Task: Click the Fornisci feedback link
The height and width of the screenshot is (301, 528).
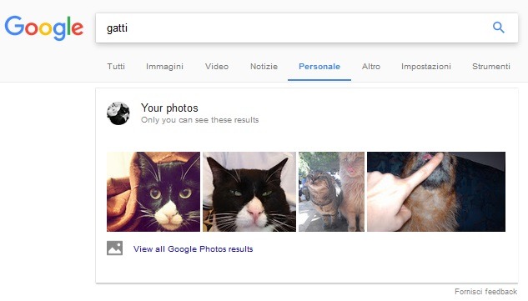Action: [x=485, y=291]
